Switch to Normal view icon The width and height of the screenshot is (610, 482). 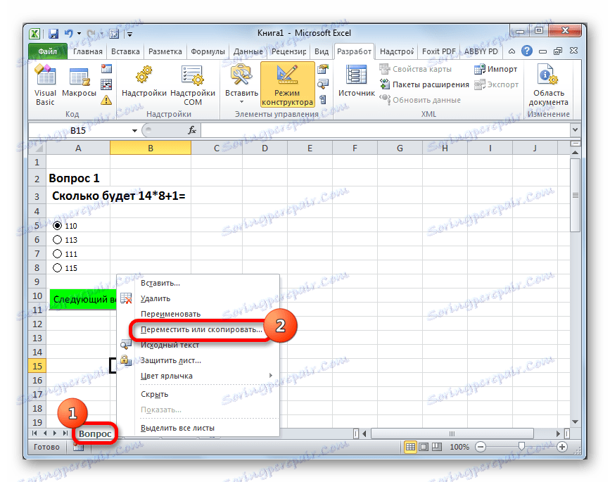[x=410, y=447]
